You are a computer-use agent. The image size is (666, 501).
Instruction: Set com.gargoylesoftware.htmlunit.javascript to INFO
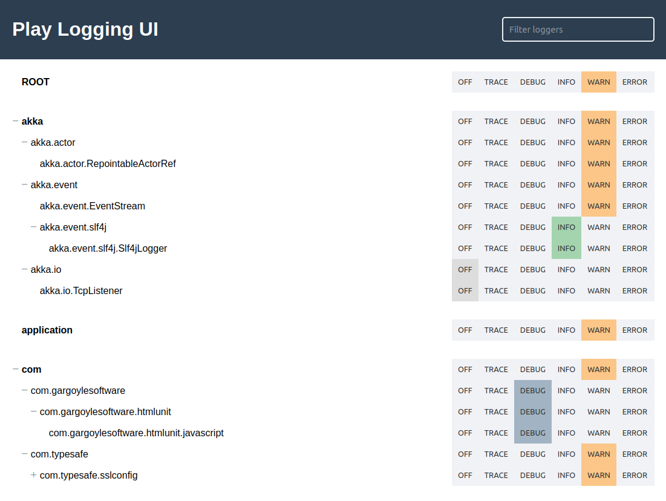click(x=566, y=433)
